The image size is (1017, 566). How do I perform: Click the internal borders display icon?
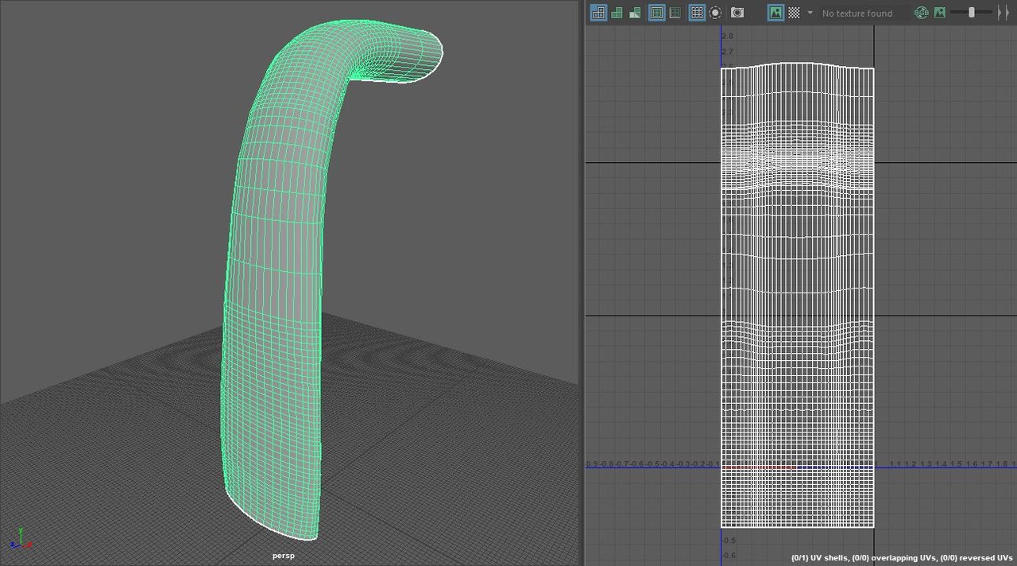[675, 13]
